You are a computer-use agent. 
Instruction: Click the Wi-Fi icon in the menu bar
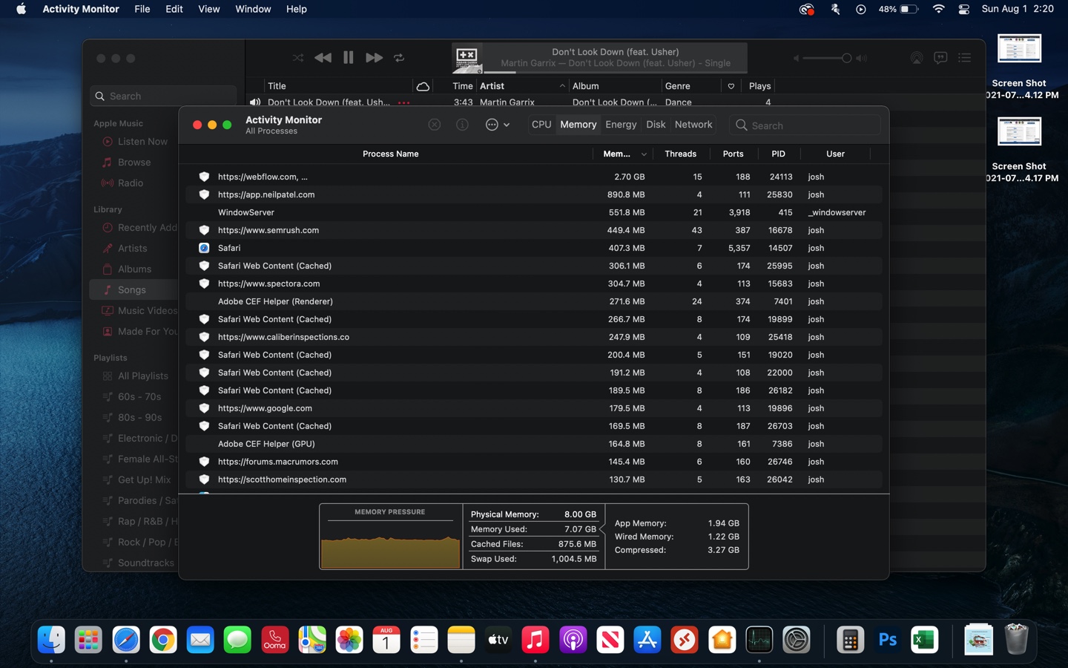pyautogui.click(x=938, y=9)
